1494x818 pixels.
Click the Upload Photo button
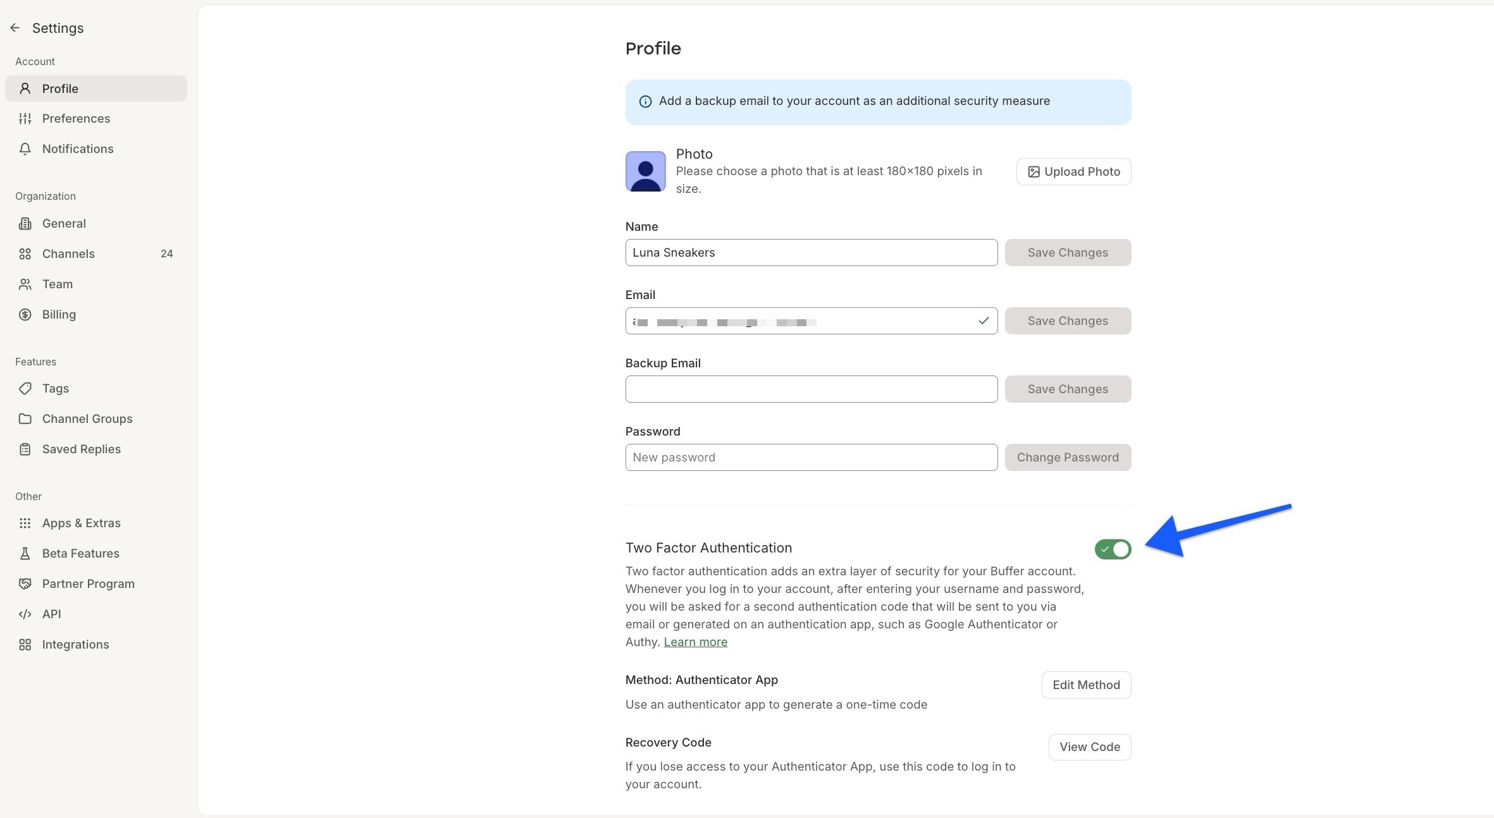[x=1073, y=171]
